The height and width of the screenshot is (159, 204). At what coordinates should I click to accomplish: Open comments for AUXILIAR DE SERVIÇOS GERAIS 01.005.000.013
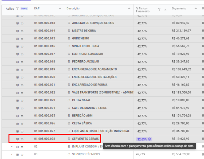coord(17,23)
